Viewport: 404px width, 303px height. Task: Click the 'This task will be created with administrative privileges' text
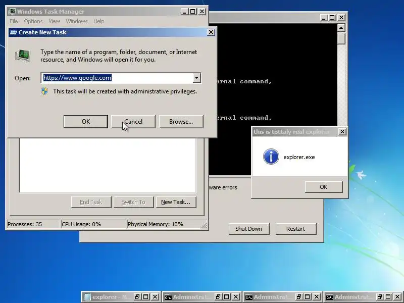pos(125,91)
